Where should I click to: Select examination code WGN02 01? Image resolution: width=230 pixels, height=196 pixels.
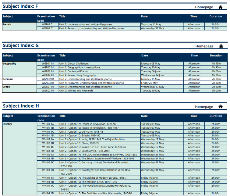pyautogui.click(x=48, y=79)
